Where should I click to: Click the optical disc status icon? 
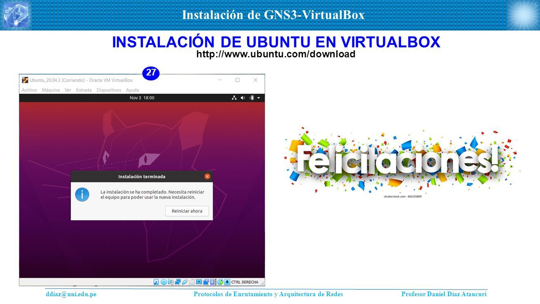point(164,282)
